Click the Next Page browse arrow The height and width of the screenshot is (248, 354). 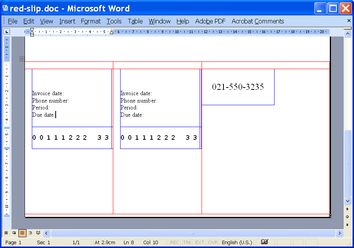(x=347, y=225)
